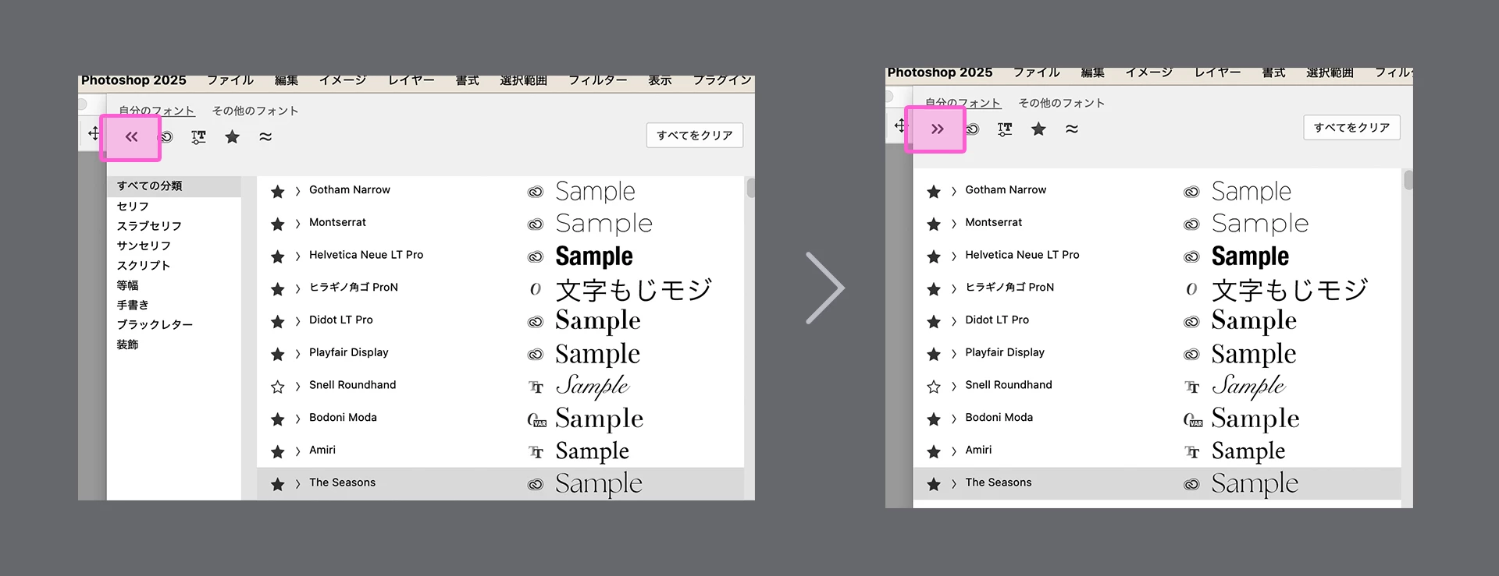This screenshot has width=1499, height=576.
Task: Click すべてをクリア button in left panel
Action: pos(695,136)
